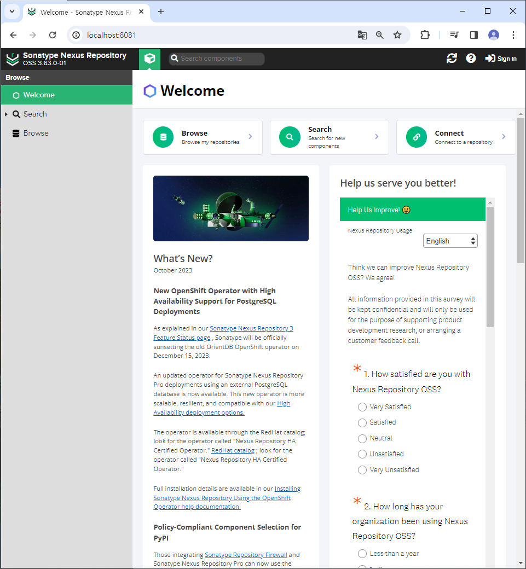
Task: Open Browse in the sidebar
Action: click(x=36, y=133)
